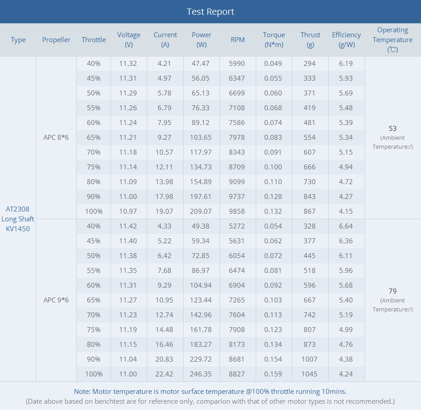The image size is (421, 410).
Task: Click the RPM value 5990
Action: coord(237,64)
